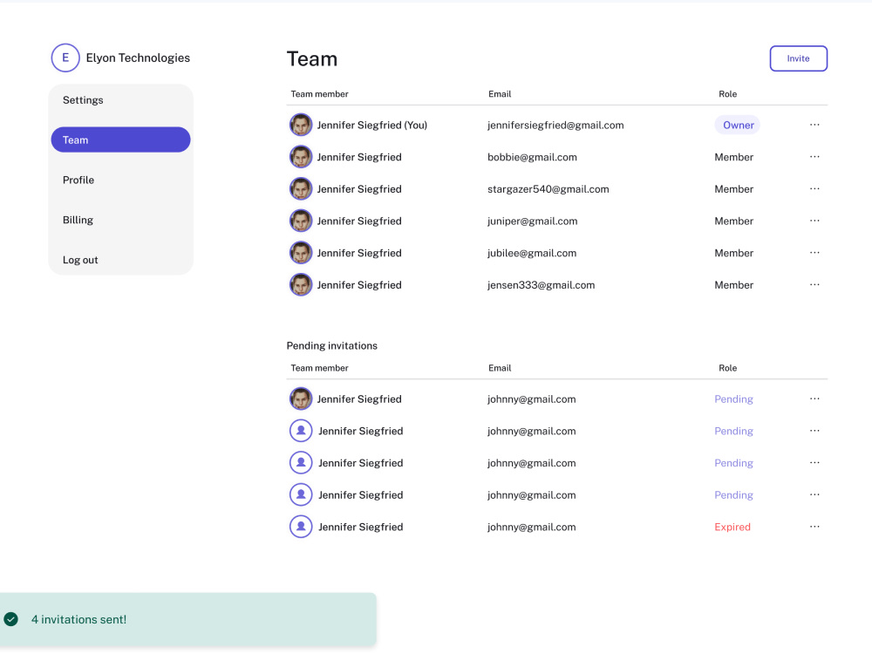Image resolution: width=872 pixels, height=654 pixels.
Task: Click placeholder avatar in the Expired invitation row
Action: (300, 527)
